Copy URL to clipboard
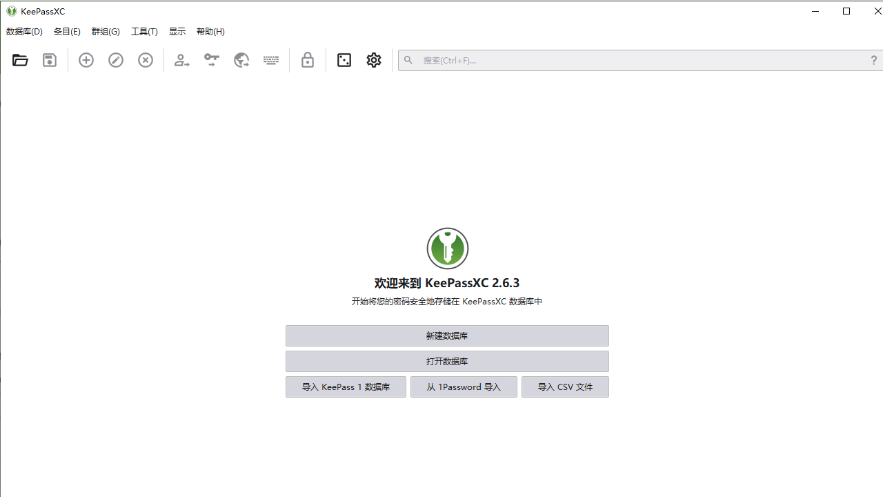Image resolution: width=883 pixels, height=497 pixels. click(x=241, y=60)
